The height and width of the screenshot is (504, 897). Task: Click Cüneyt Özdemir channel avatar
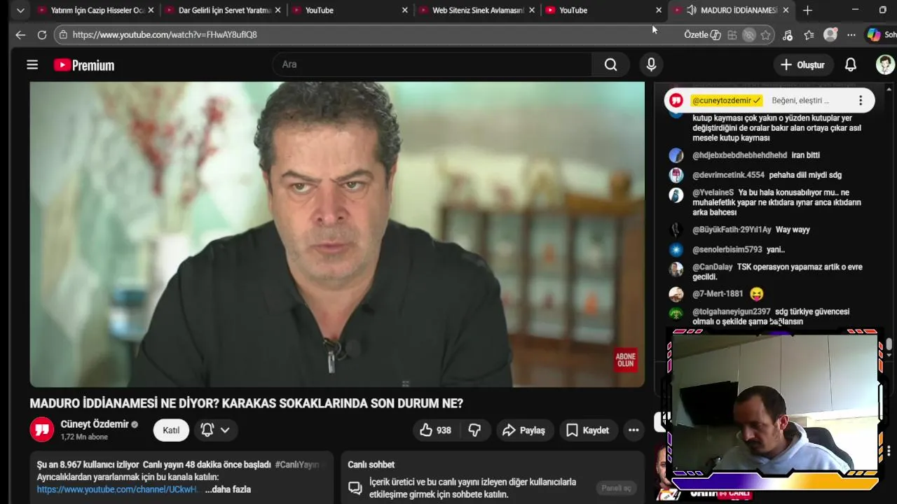42,429
